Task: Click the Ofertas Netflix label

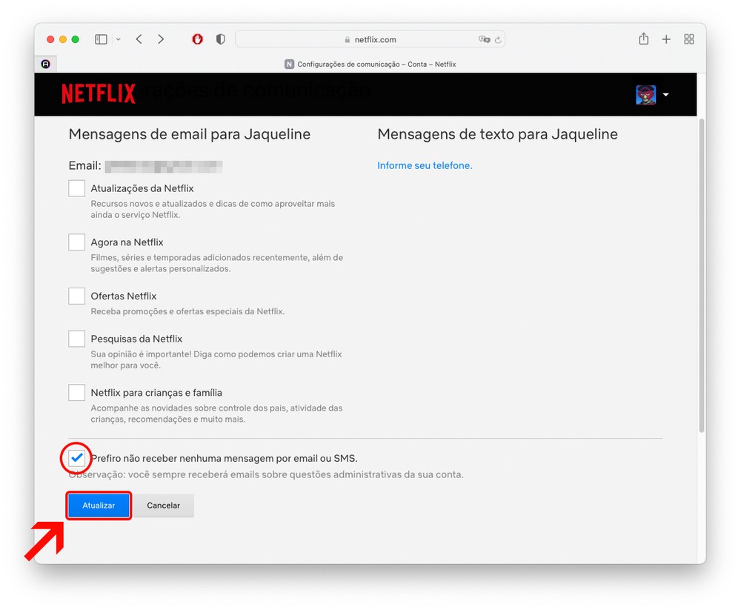Action: coord(123,296)
